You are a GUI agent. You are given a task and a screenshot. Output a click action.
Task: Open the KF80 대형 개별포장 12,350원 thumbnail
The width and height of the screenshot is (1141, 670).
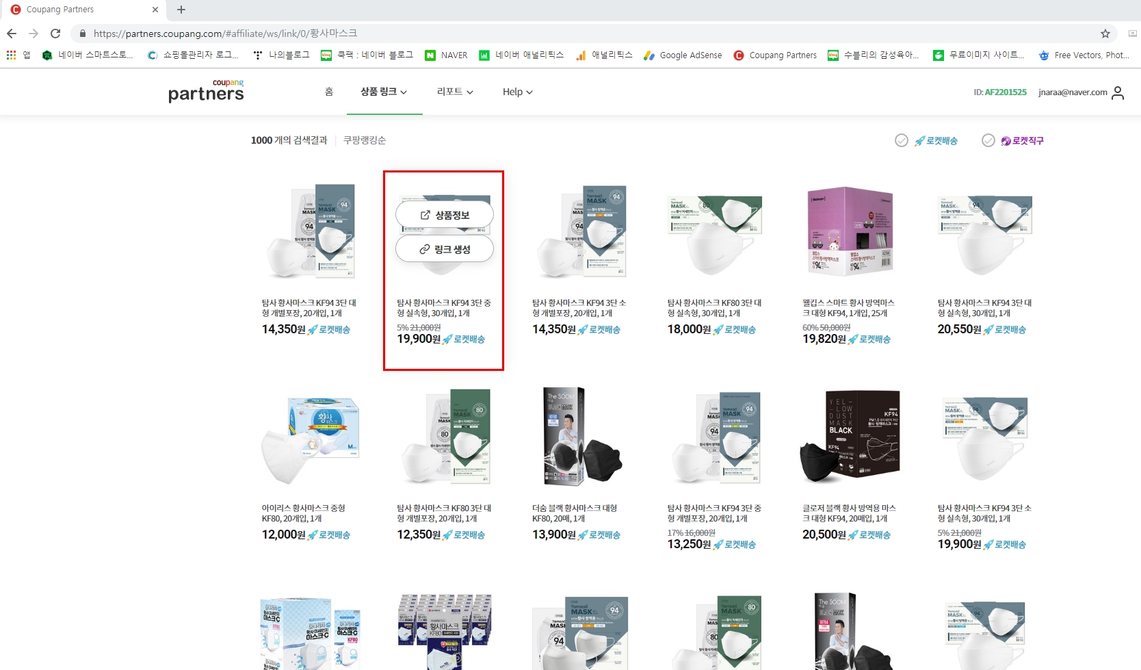pos(445,437)
